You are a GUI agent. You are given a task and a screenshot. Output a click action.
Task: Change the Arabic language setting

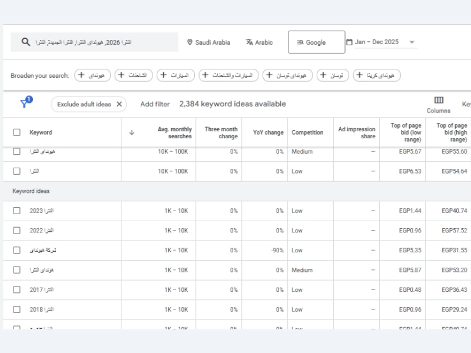tap(259, 42)
